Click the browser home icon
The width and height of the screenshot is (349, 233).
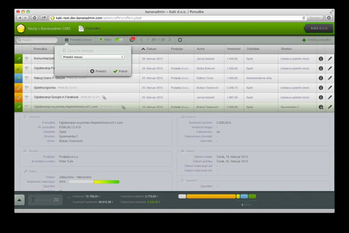pyautogui.click(x=35, y=18)
